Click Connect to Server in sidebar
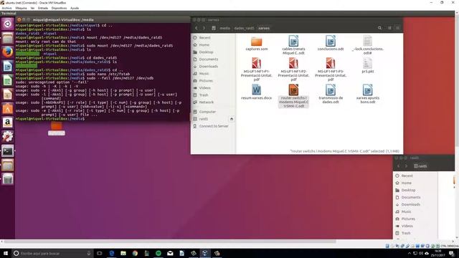This screenshot has height=258, width=459. click(213, 126)
